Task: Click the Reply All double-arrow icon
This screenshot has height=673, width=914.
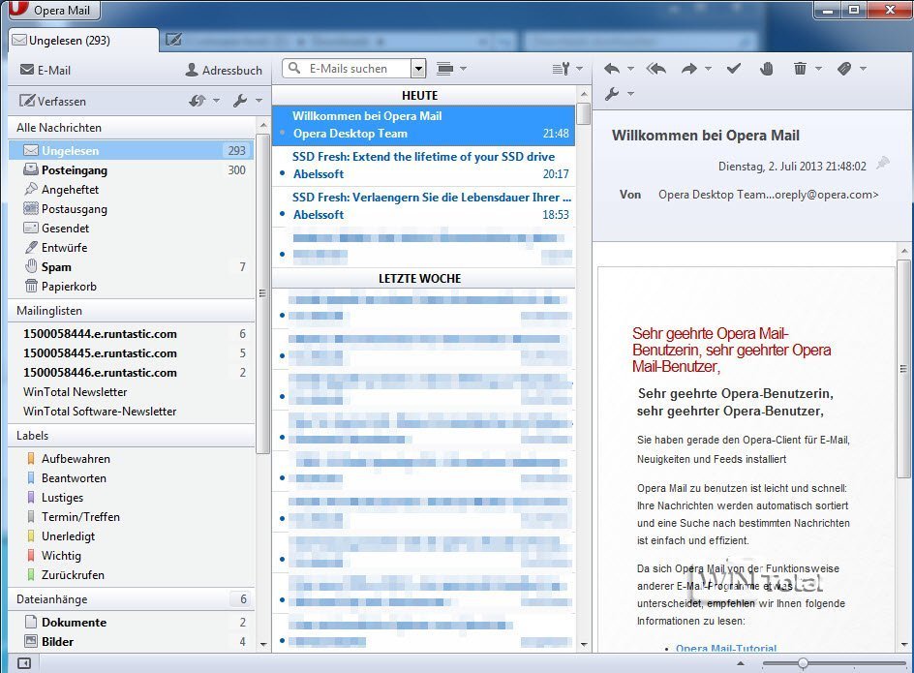Action: 655,69
